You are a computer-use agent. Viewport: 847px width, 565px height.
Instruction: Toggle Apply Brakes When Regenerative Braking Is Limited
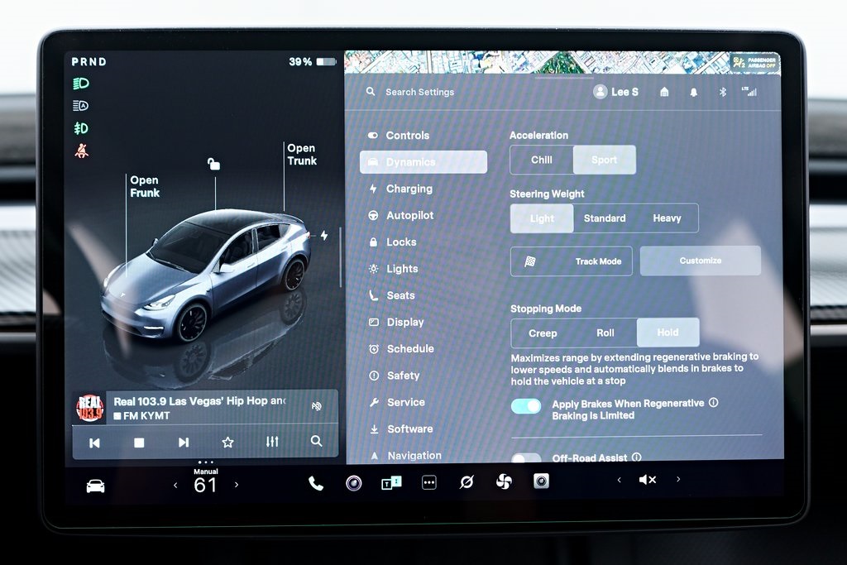click(526, 406)
